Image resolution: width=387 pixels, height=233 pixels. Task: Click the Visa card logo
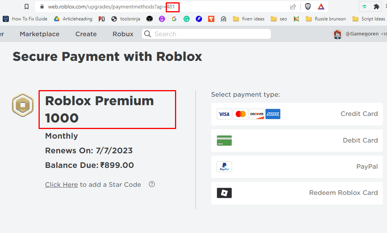(x=224, y=114)
